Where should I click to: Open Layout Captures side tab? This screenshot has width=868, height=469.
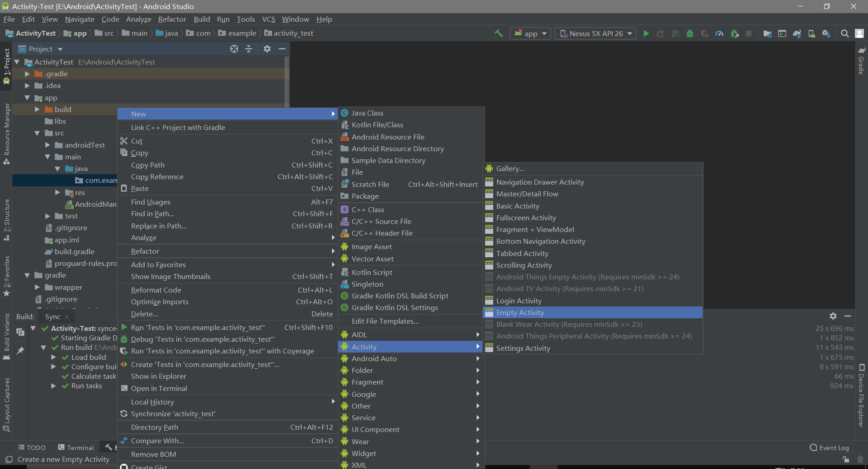tap(6, 404)
